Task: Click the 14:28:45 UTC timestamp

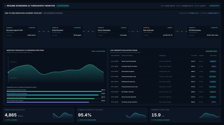Action: 214,6
